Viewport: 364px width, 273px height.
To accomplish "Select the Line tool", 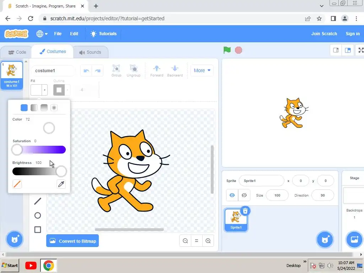I will pos(38,201).
